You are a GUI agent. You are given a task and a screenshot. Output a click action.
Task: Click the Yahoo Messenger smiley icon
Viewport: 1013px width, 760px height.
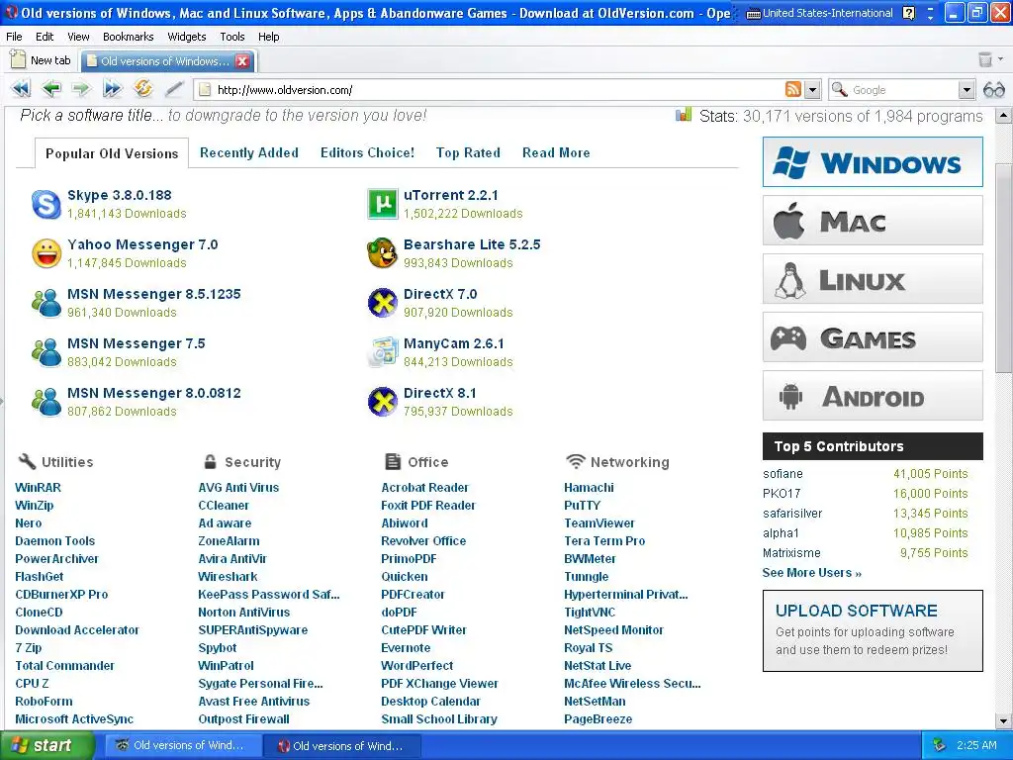click(x=46, y=253)
